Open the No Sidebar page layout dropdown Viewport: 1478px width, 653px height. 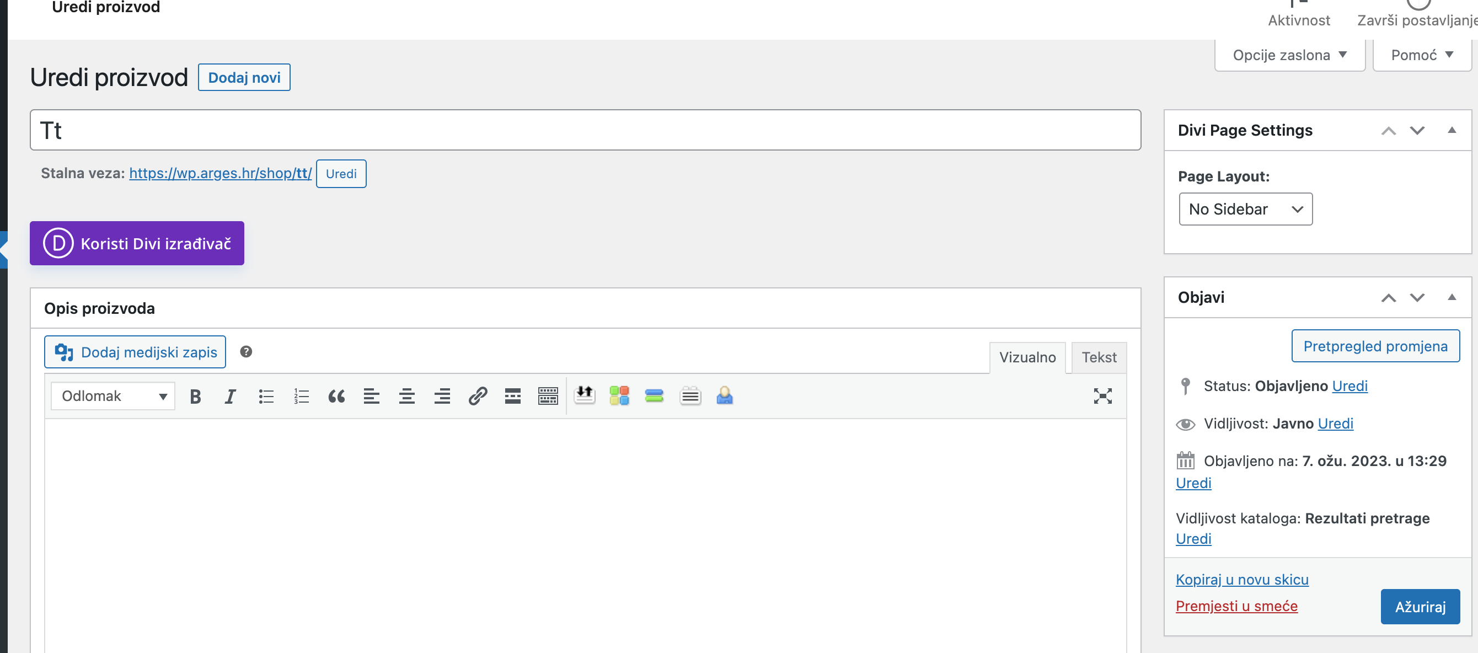[x=1245, y=209]
